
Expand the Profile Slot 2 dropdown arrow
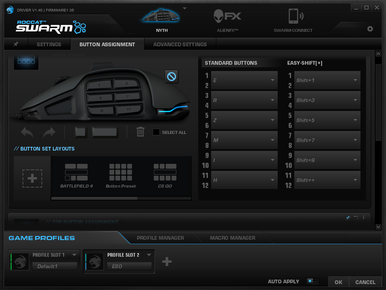[x=149, y=254]
